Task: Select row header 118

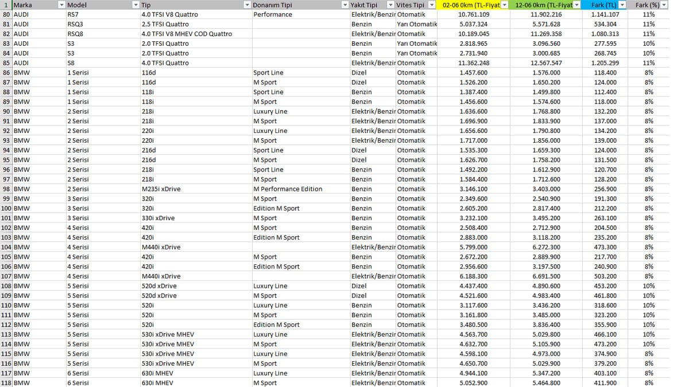Action: pyautogui.click(x=6, y=383)
